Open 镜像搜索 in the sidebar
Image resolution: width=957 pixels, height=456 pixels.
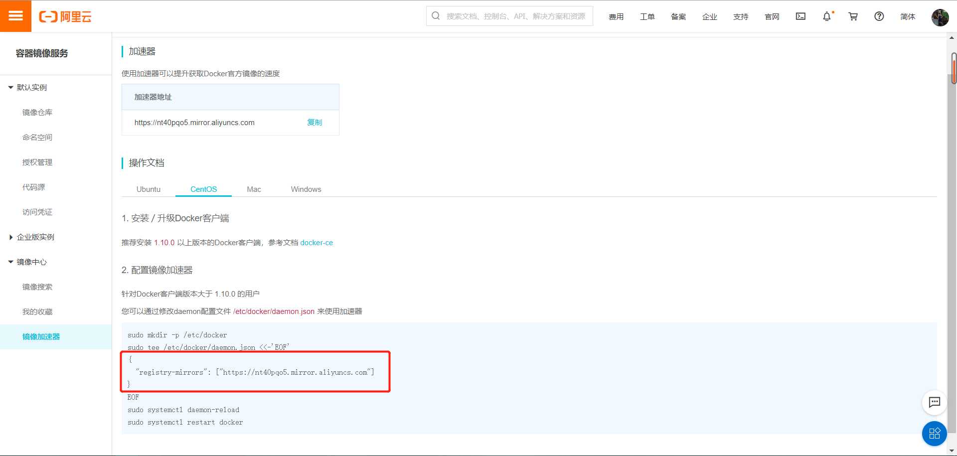(x=37, y=287)
